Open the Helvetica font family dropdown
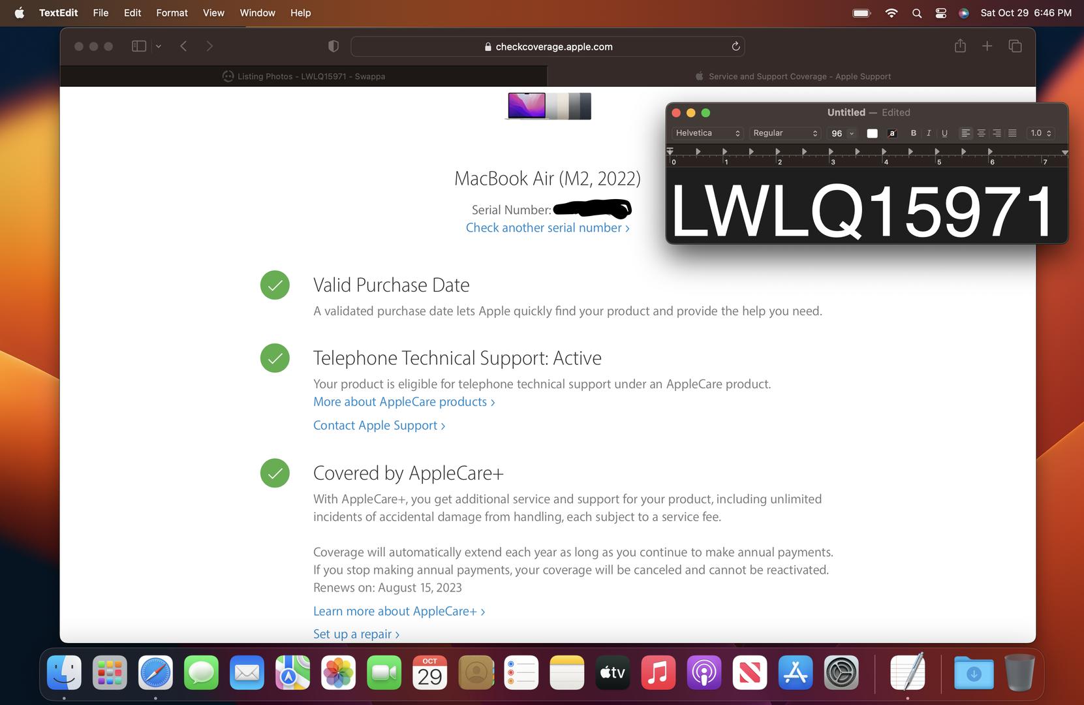Image resolution: width=1084 pixels, height=705 pixels. point(707,133)
